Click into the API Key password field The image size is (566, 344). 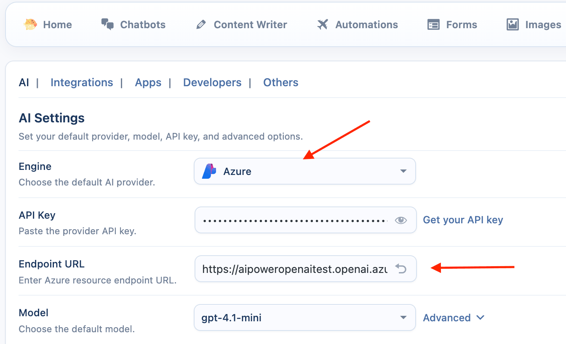(295, 220)
